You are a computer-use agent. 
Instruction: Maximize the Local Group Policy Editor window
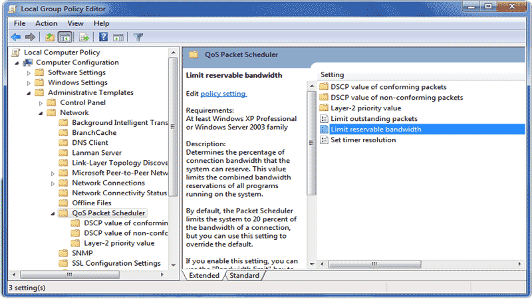click(489, 7)
